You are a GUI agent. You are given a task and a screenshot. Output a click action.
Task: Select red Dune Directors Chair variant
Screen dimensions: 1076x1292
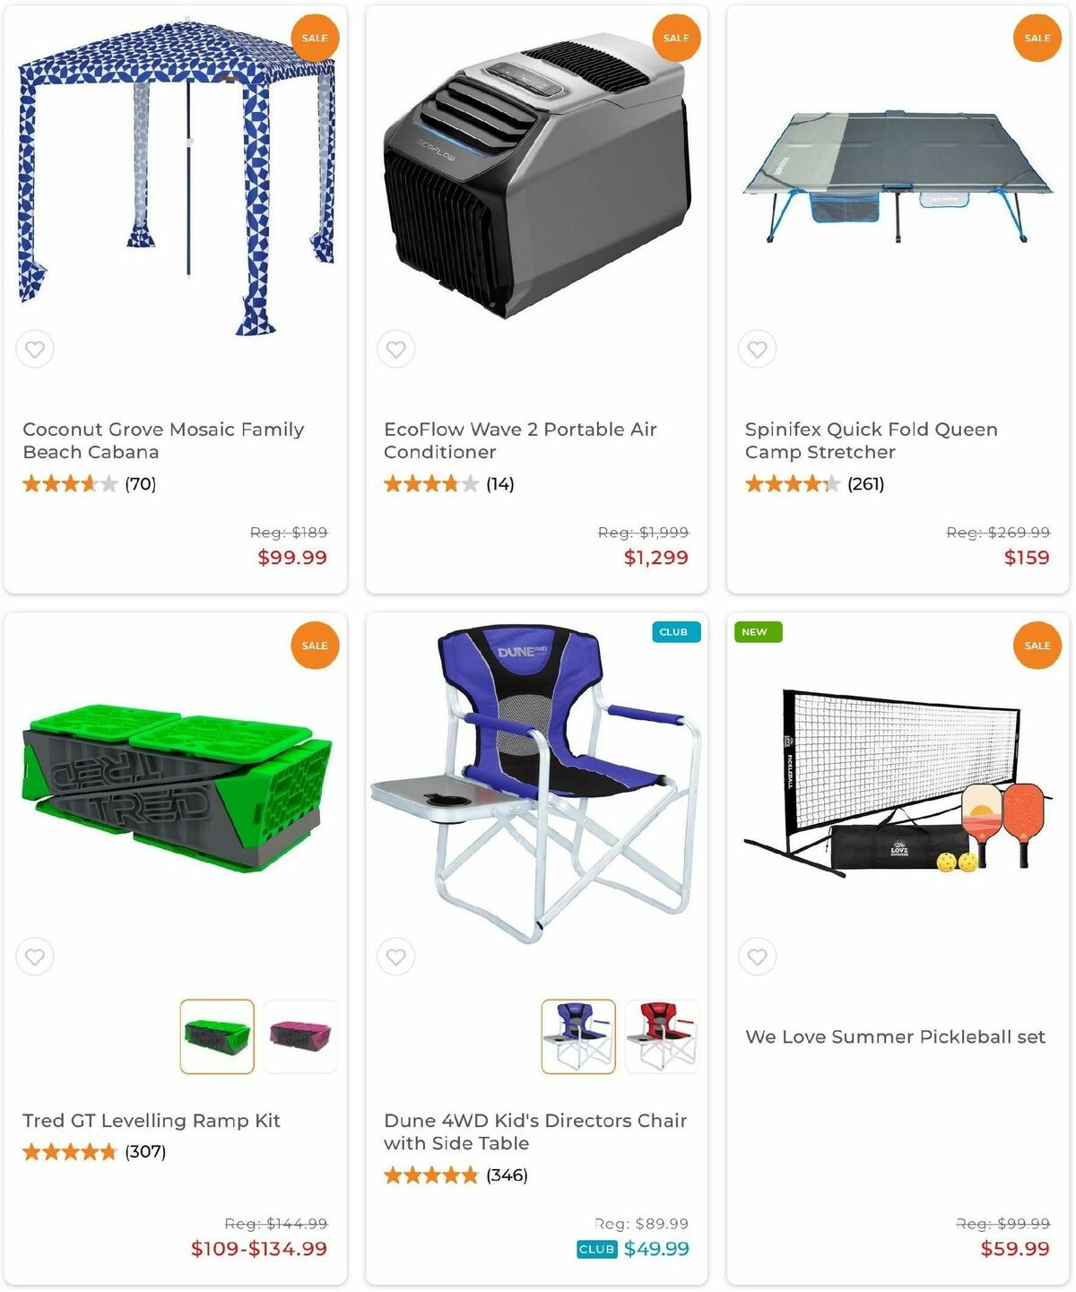pos(662,1036)
